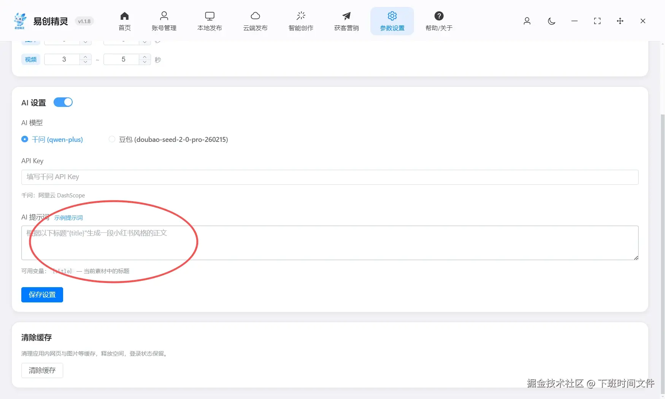The height and width of the screenshot is (399, 665).
Task: Click the API Key label
Action: click(x=32, y=161)
